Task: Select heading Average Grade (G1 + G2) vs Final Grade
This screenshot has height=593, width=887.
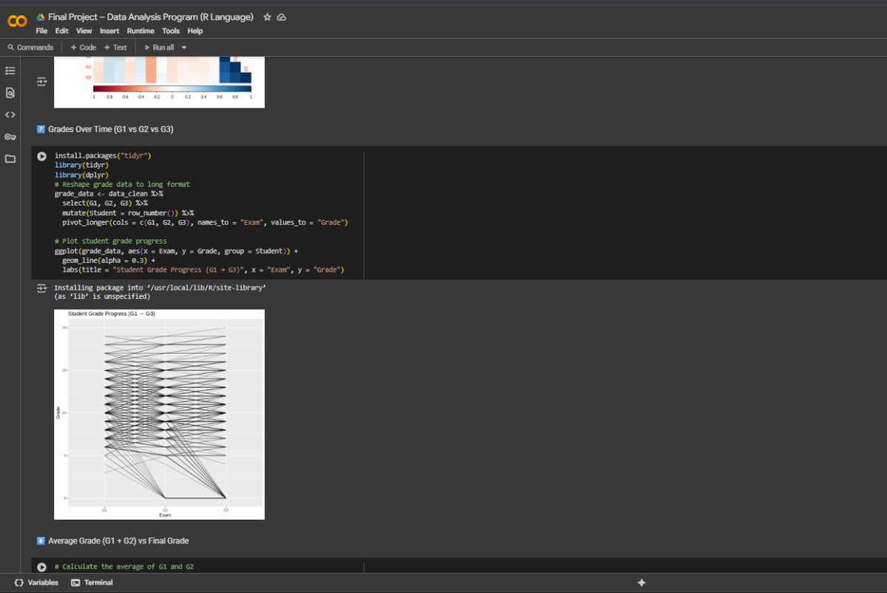Action: pyautogui.click(x=118, y=541)
